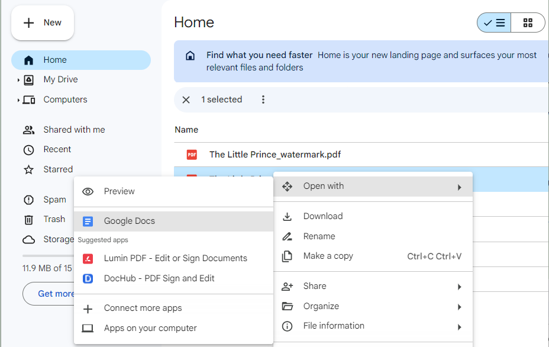The height and width of the screenshot is (347, 549).
Task: Click the New button
Action: point(42,23)
